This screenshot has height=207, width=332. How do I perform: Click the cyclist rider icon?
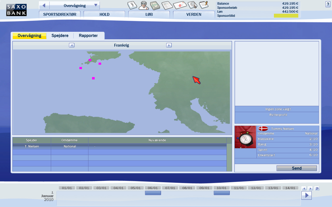tap(144, 5)
